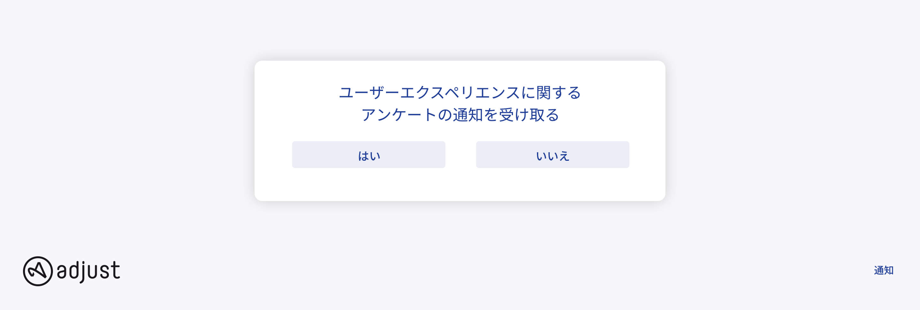The image size is (920, 310).
Task: Click the heading line アンケートの通知を受け取る
Action: pyautogui.click(x=460, y=115)
